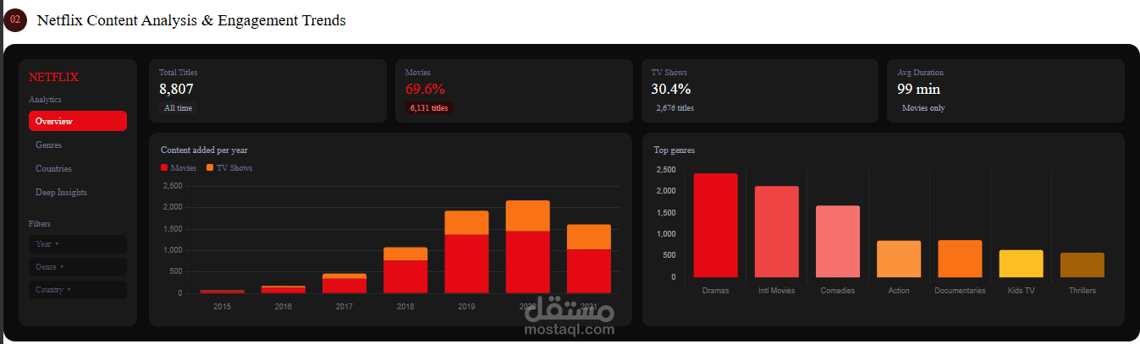Viewport: 1140px width, 344px height.
Task: Click the 2020 Movies red segment
Action: [x=527, y=262]
